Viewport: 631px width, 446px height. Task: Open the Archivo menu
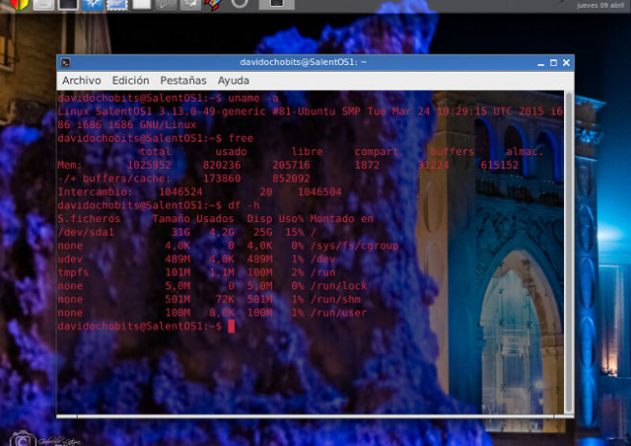pyautogui.click(x=82, y=80)
